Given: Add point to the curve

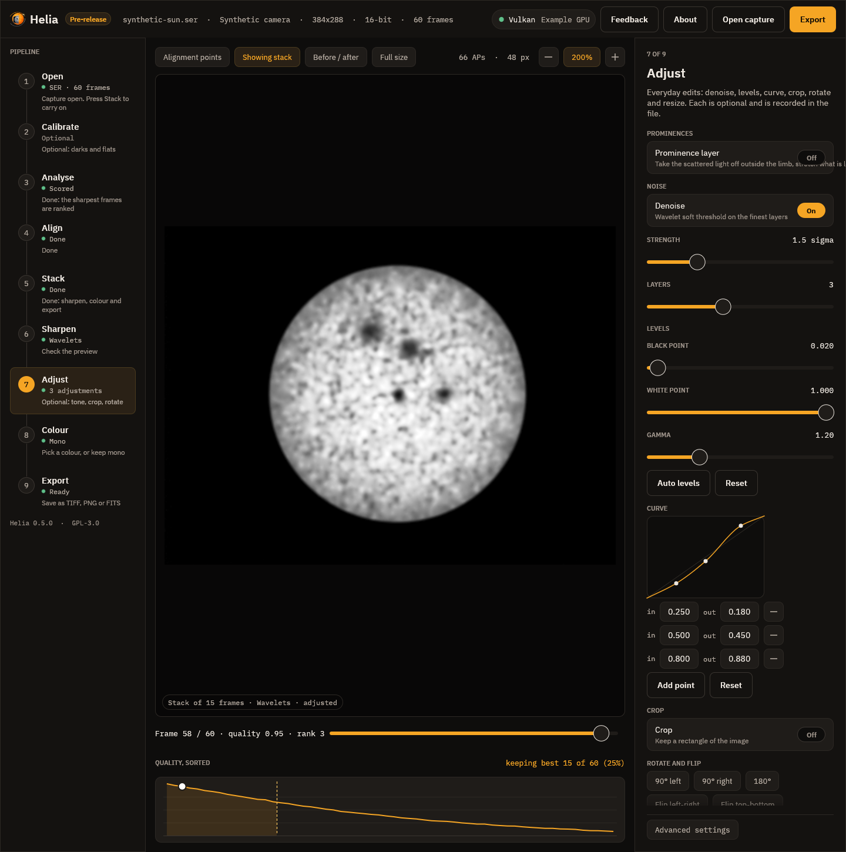Looking at the screenshot, I should coord(676,685).
